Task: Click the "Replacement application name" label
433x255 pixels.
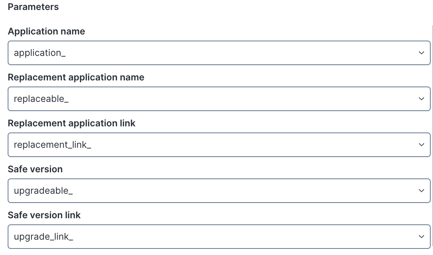Action: click(x=76, y=77)
